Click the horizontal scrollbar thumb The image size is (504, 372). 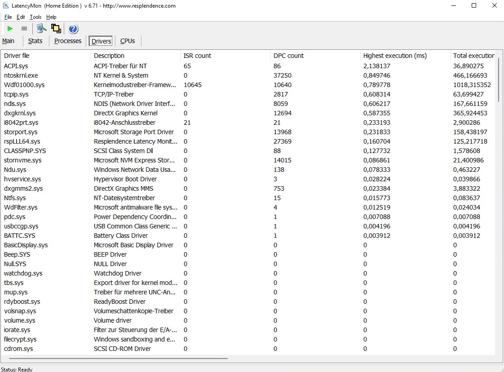tap(118, 358)
